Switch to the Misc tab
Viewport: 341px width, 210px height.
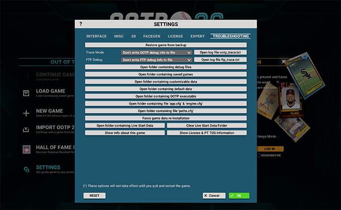coord(119,36)
